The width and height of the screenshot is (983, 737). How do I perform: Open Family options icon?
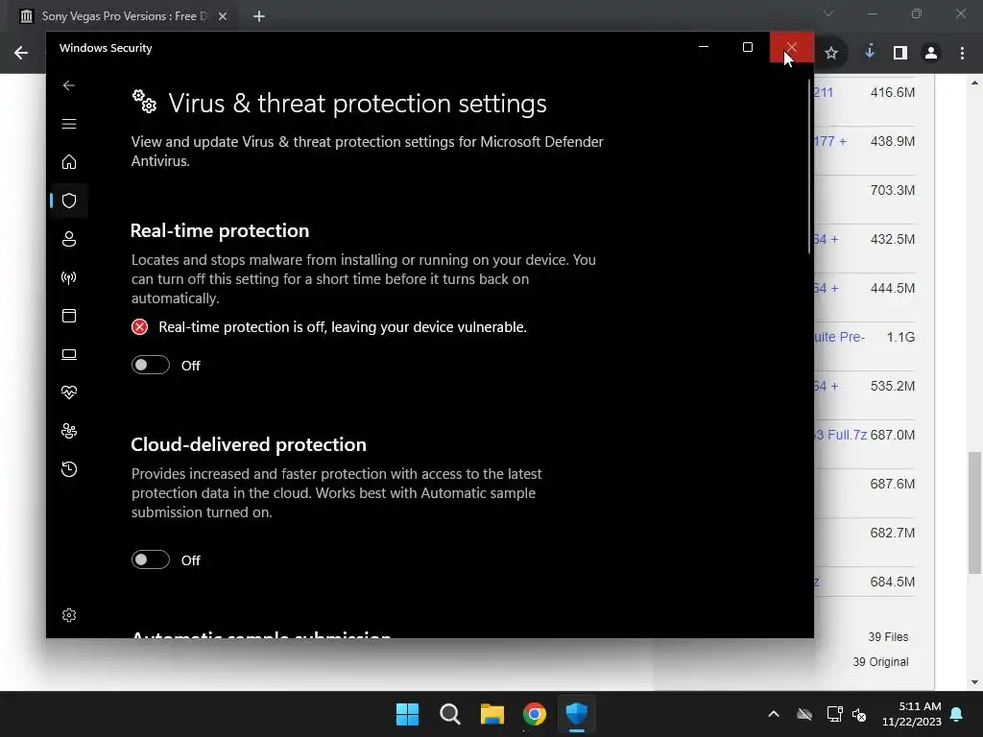pyautogui.click(x=69, y=431)
